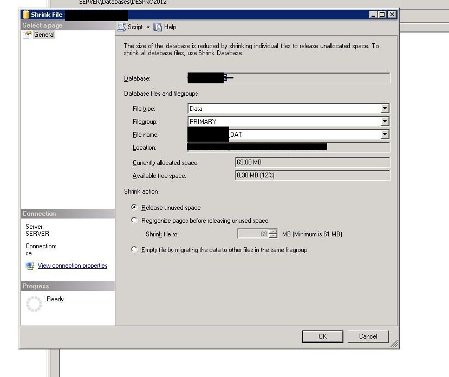Viewport: 449px width, 377px height.
Task: Click the Database files and filegroups label
Action: coord(161,94)
